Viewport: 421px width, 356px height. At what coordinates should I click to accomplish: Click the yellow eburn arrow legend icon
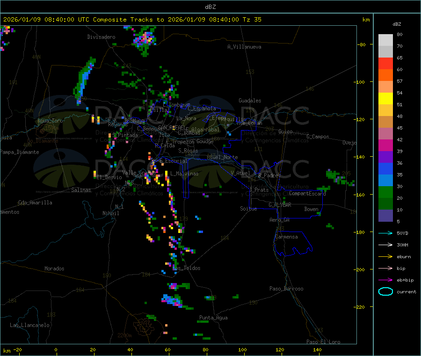coord(385,257)
